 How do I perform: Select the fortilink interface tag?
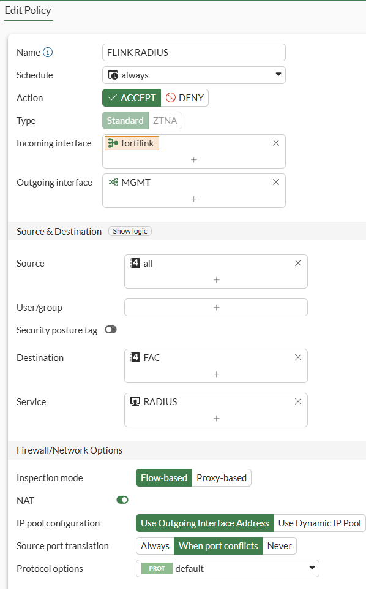132,143
